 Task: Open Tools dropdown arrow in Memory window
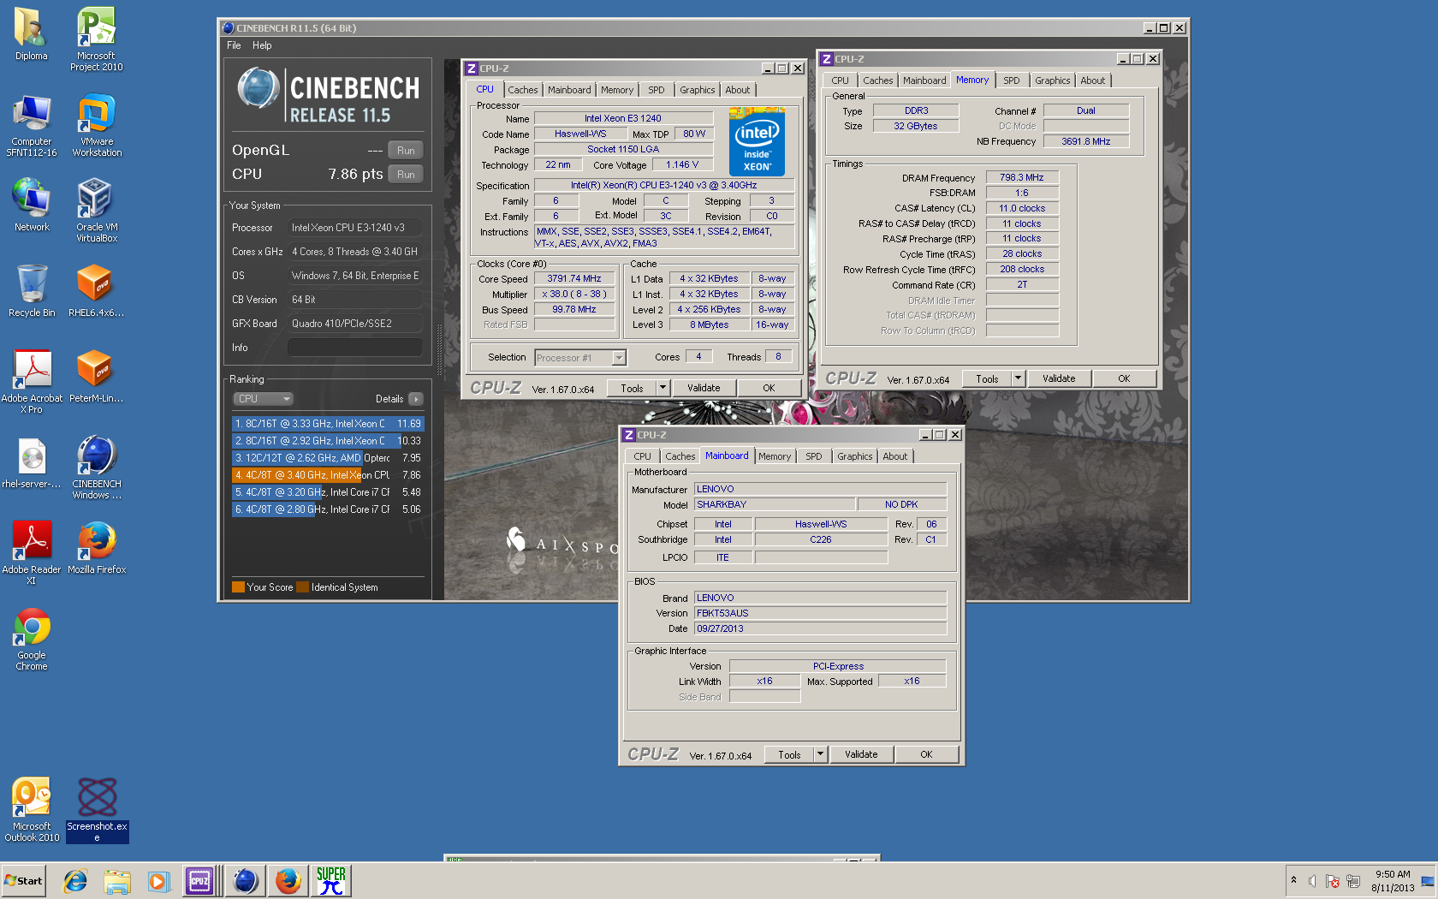[1018, 378]
